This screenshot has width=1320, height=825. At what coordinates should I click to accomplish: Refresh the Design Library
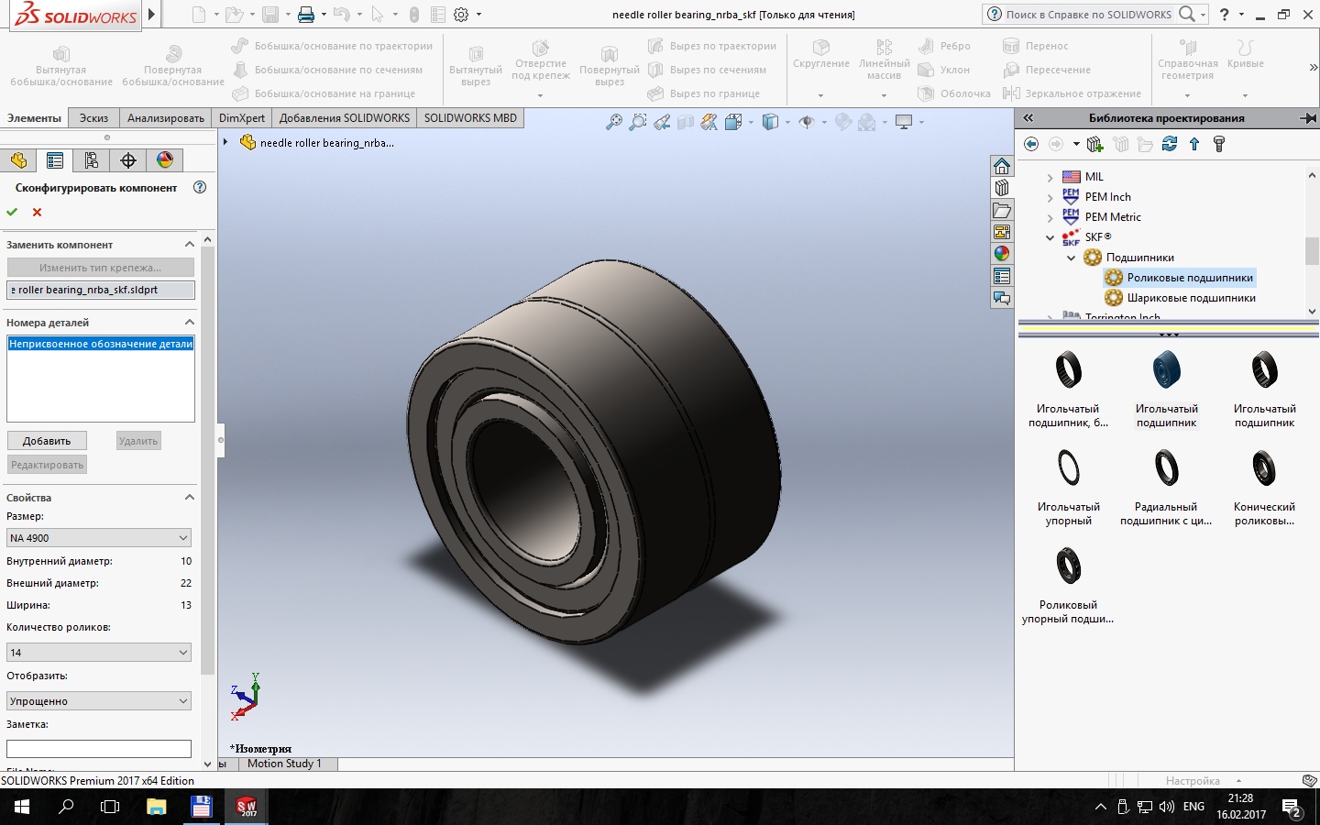pyautogui.click(x=1170, y=144)
